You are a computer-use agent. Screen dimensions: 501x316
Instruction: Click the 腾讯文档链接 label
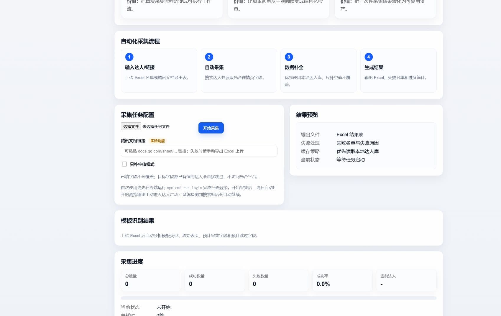point(133,141)
